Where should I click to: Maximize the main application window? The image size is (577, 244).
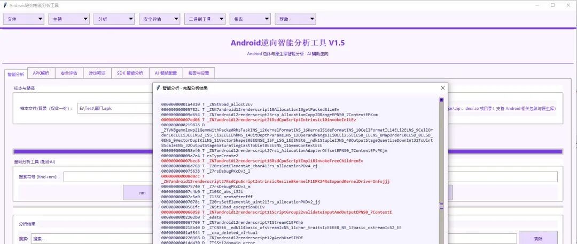pyautogui.click(x=553, y=5)
